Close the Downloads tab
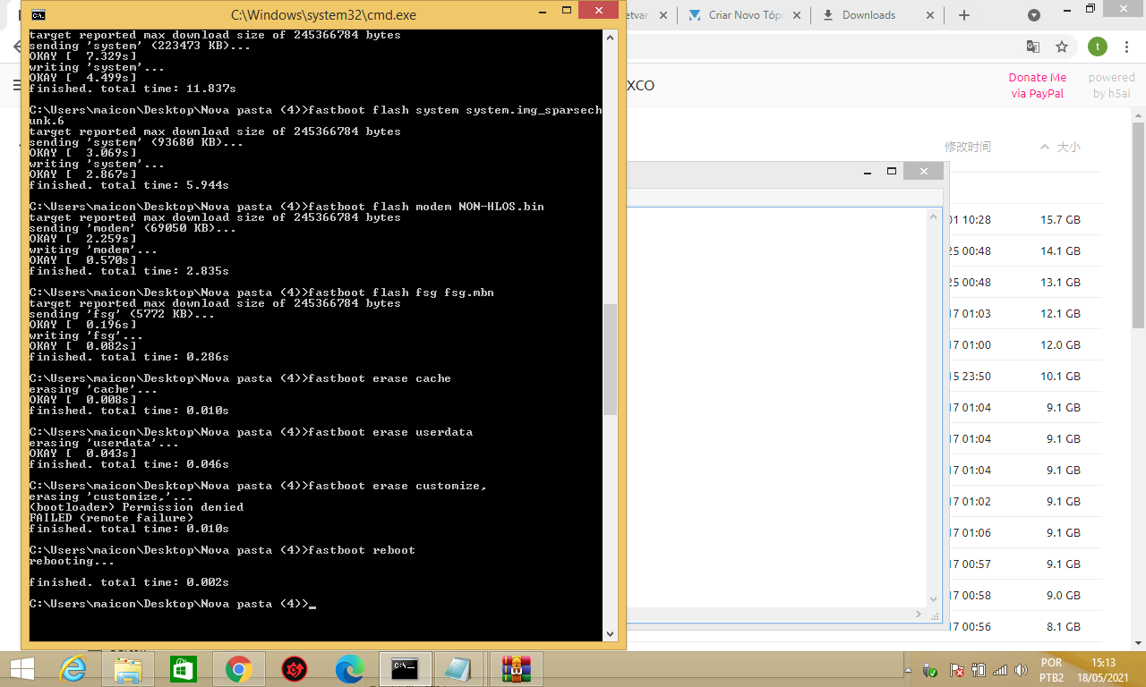Viewport: 1146px width, 687px height. [929, 15]
